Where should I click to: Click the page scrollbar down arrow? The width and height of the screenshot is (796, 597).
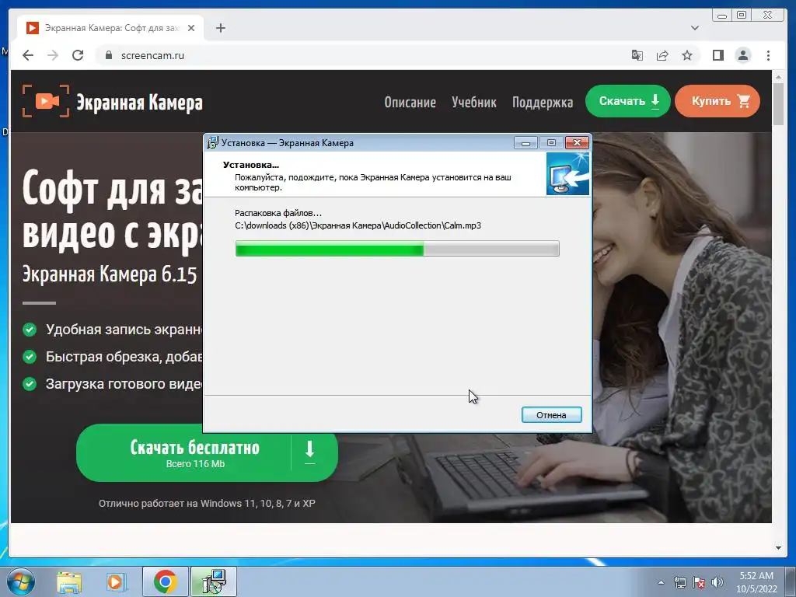[x=778, y=548]
